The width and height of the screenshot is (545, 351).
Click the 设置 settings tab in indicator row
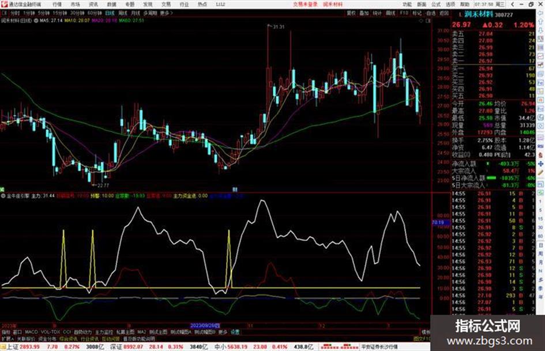235,332
